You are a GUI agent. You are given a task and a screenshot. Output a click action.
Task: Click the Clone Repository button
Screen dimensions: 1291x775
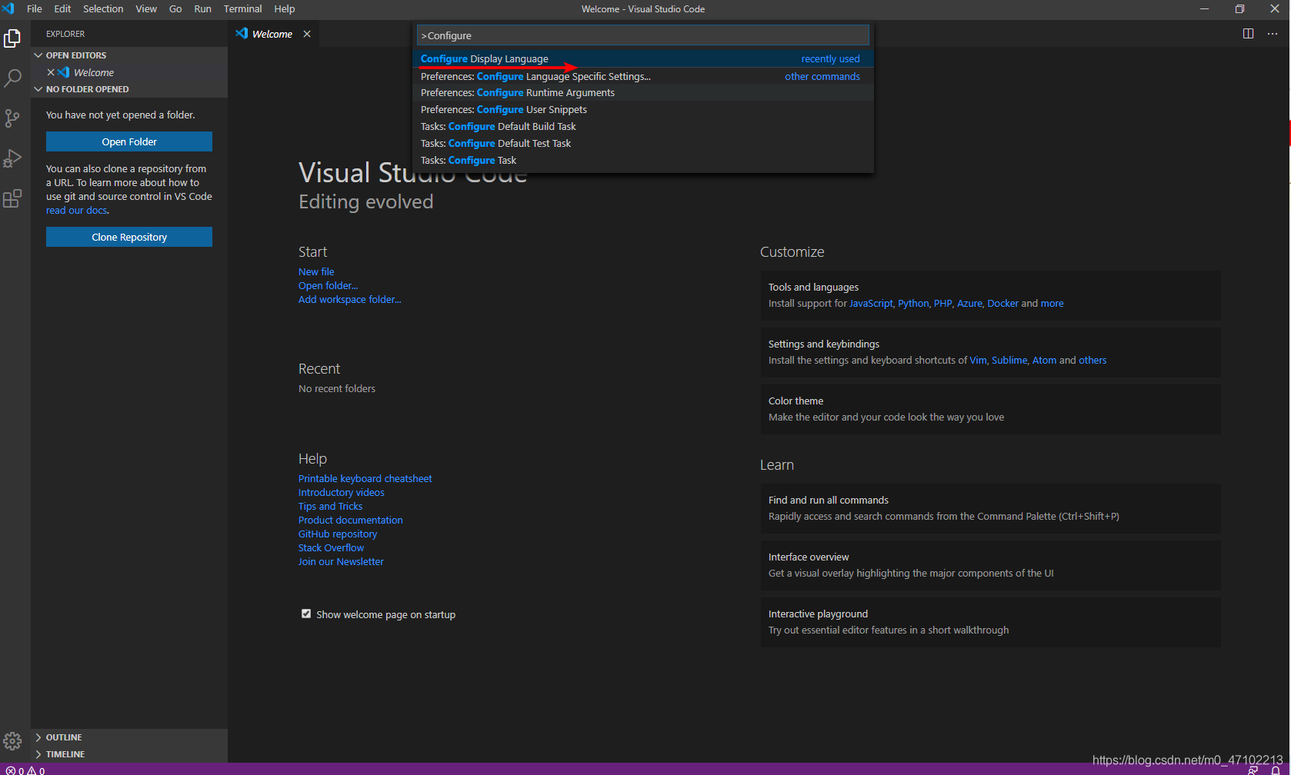tap(129, 237)
